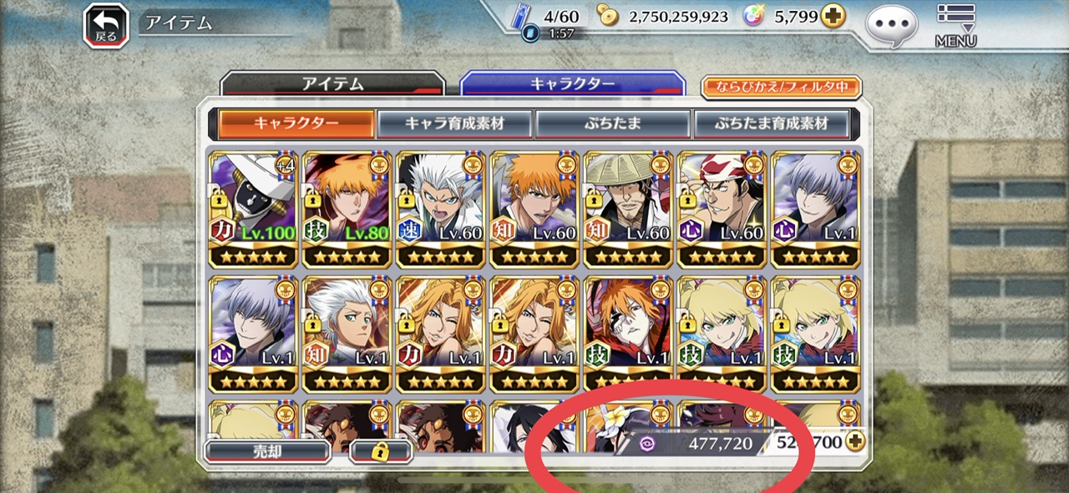Open the キャラ育成素材 sub-tab
Screen dimensions: 1069x493
pos(454,123)
